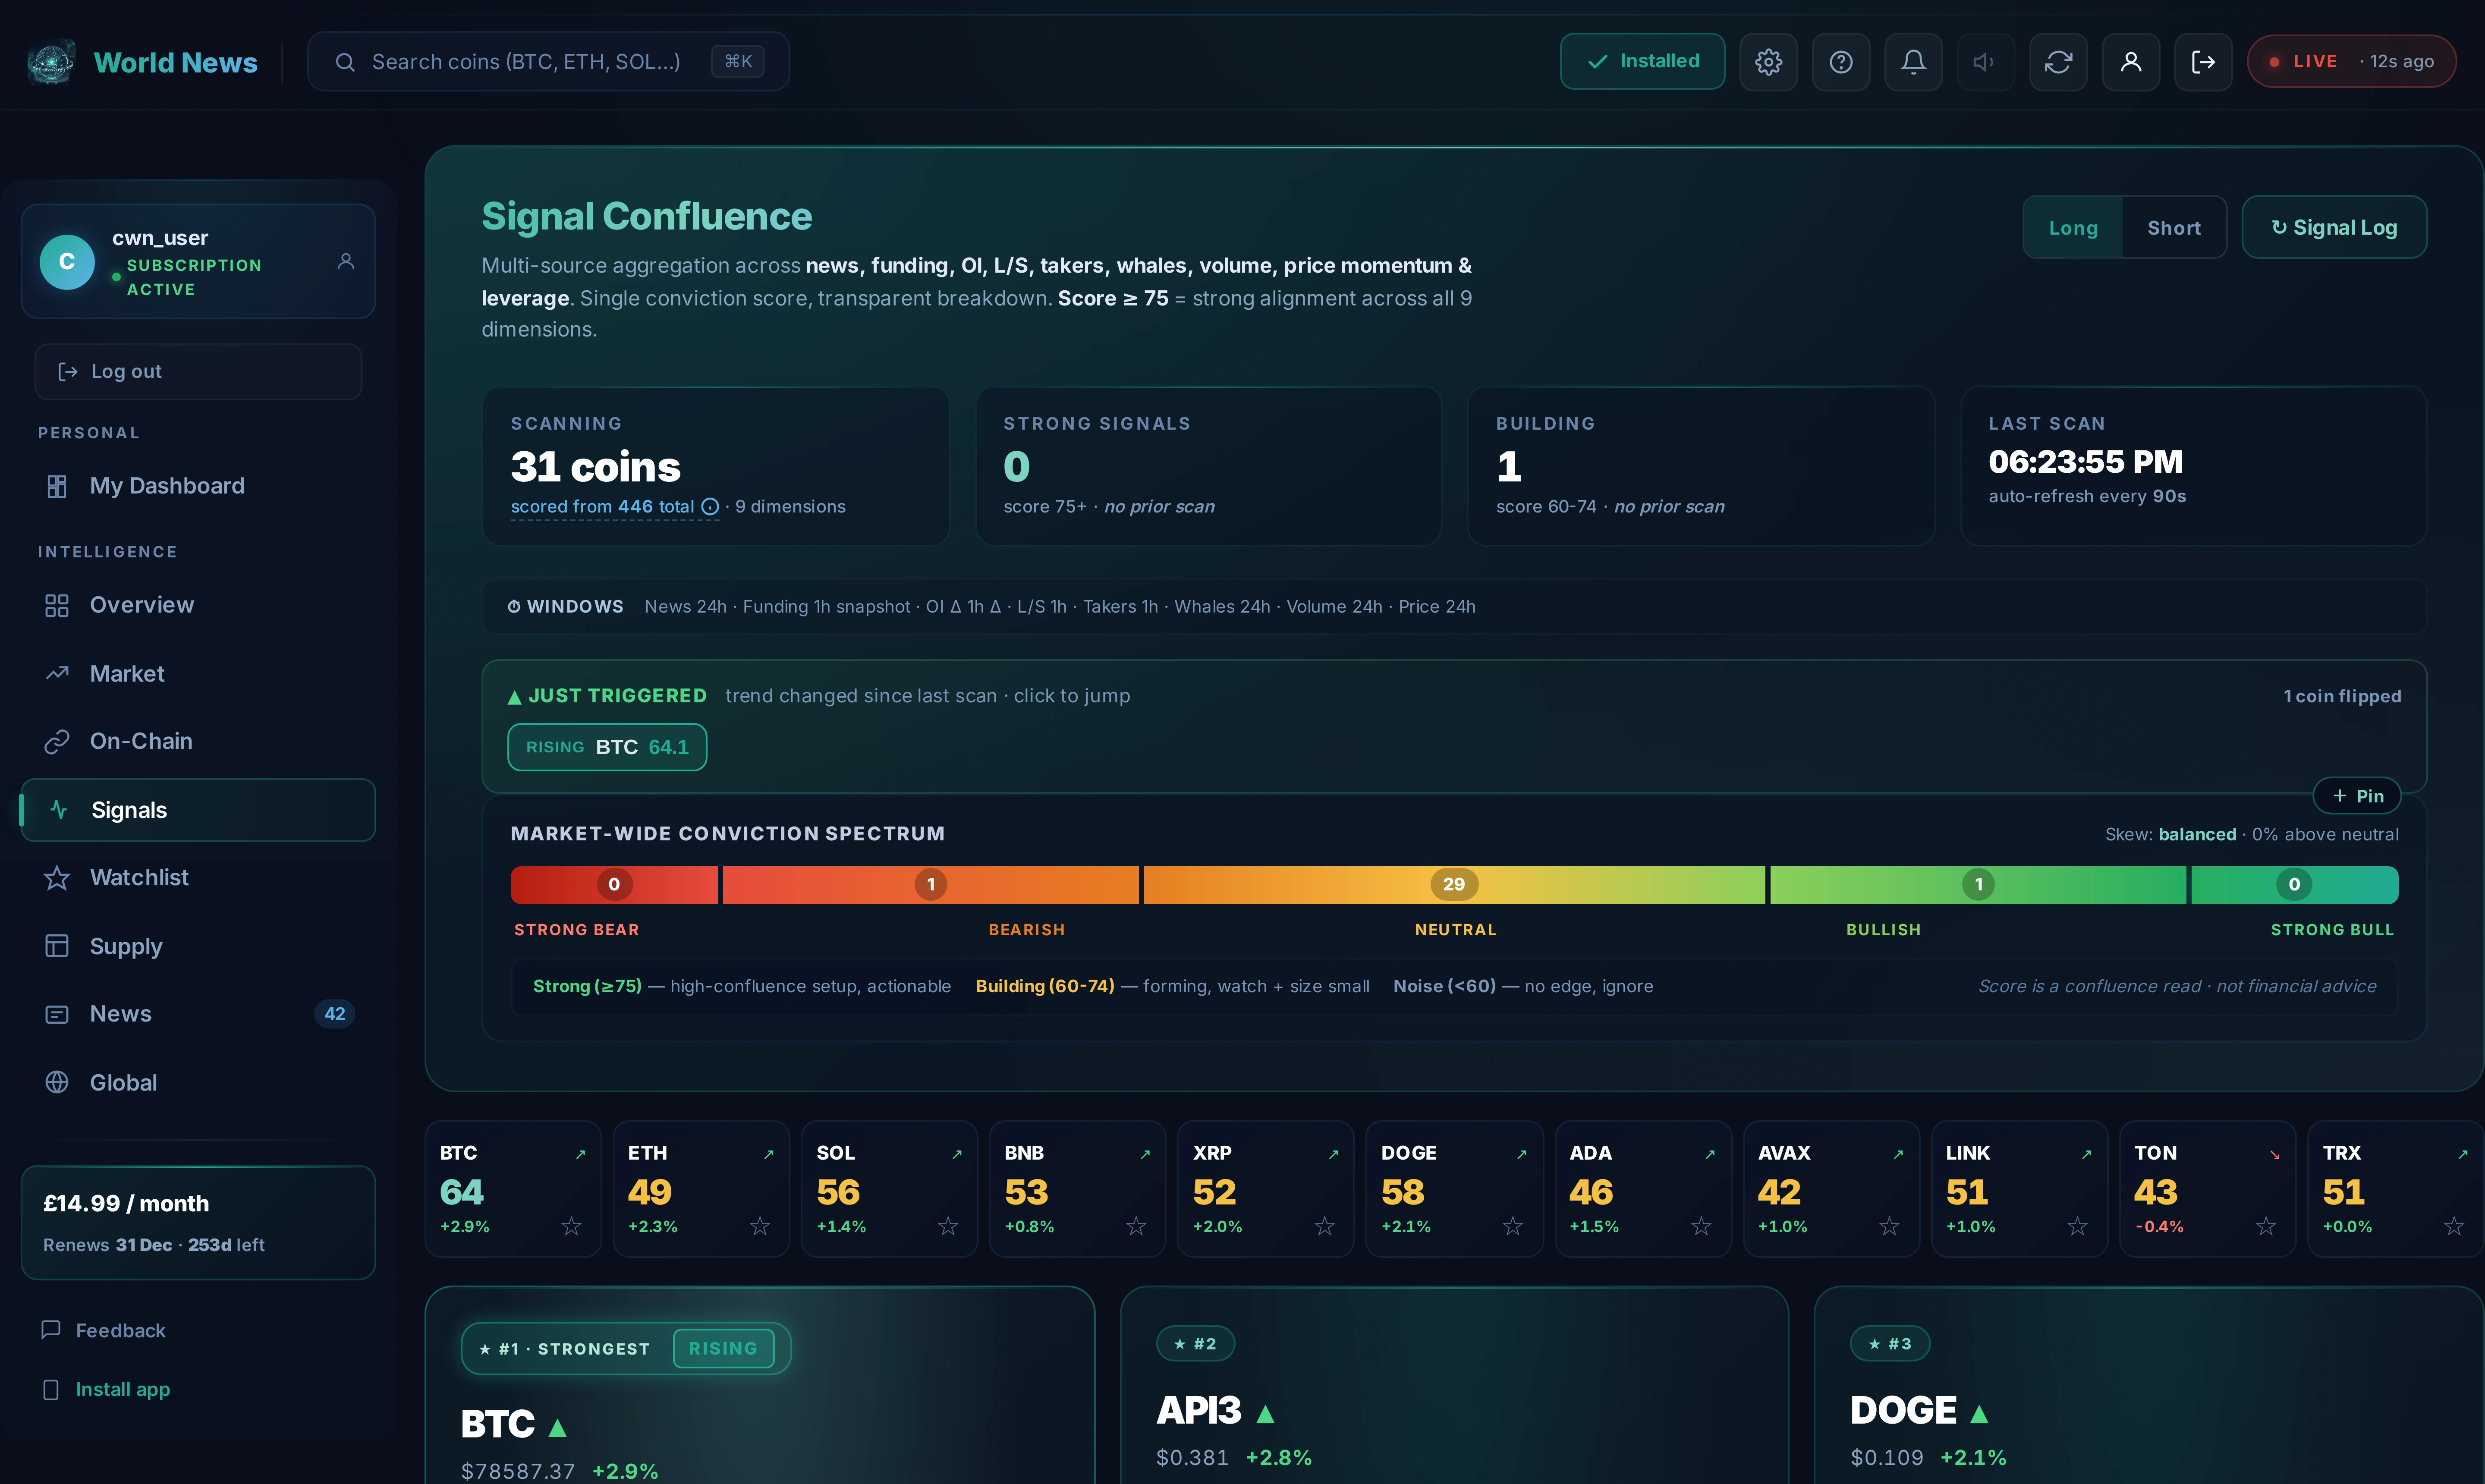Open Watchlist in sidebar

198,878
